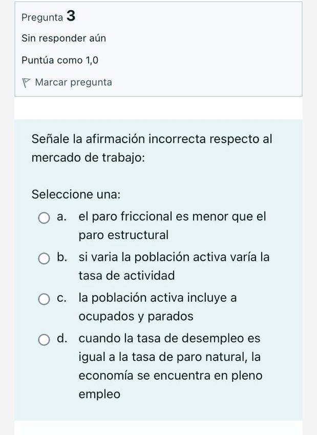Image resolution: width=317 pixels, height=435 pixels.
Task: Click the letter label c.
Action: point(62,298)
